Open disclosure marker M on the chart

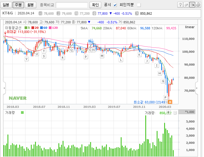click(102, 56)
